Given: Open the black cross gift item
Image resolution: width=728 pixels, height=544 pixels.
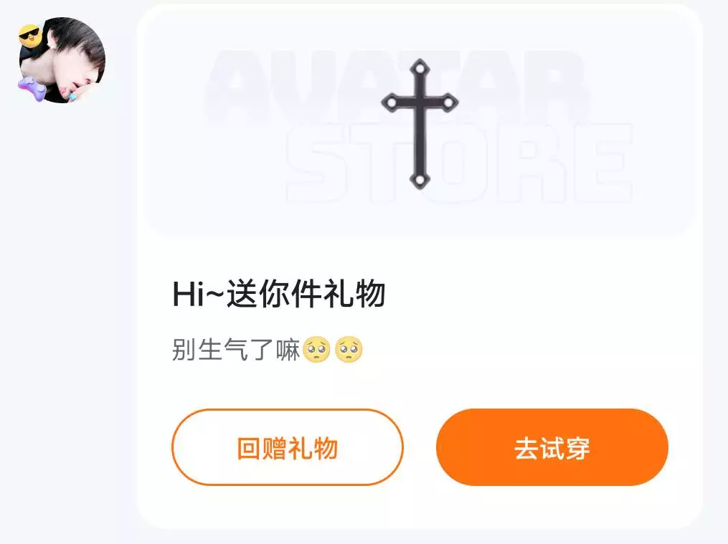Looking at the screenshot, I should click(420, 124).
